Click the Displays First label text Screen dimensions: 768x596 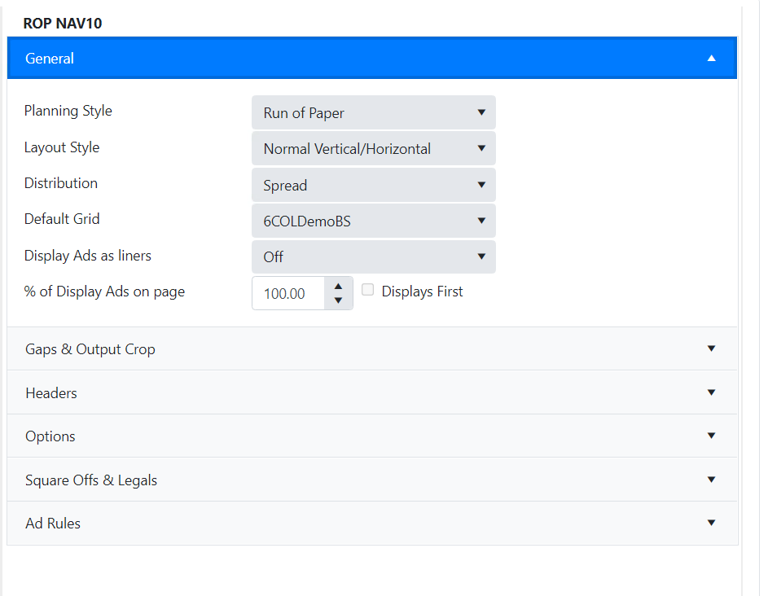click(422, 291)
